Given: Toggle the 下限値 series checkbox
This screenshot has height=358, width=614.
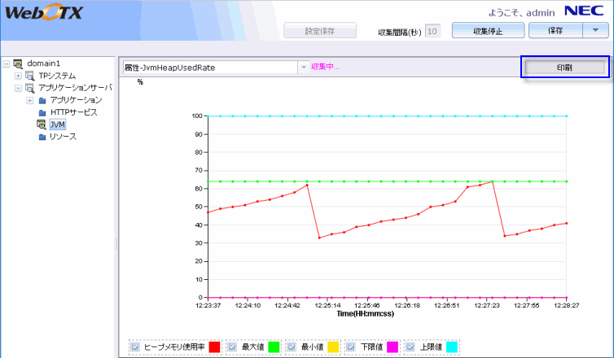Looking at the screenshot, I should click(351, 347).
